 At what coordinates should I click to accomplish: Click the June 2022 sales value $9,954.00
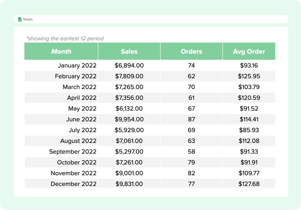point(129,119)
